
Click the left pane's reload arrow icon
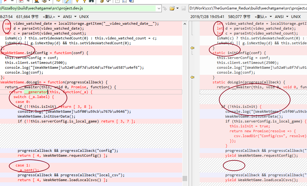(x=165, y=9)
